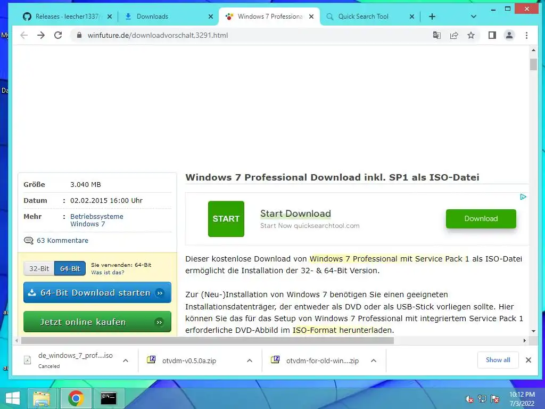This screenshot has height=409, width=545.
Task: Click the share page icon
Action: [x=454, y=35]
